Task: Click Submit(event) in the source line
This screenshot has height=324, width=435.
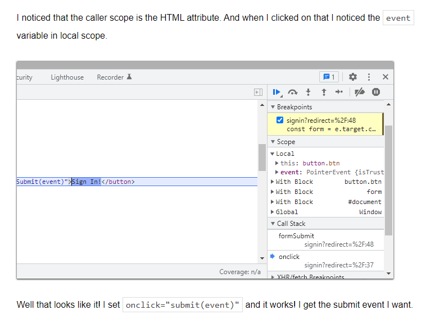Action: point(40,182)
